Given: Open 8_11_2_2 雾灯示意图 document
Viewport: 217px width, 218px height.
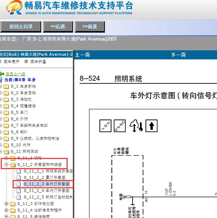Looking at the screenshot, I should [x=44, y=178].
